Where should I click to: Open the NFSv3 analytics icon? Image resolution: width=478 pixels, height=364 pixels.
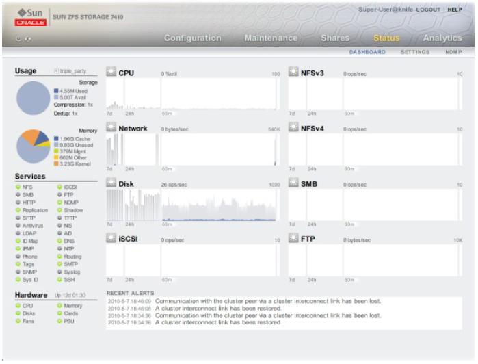[293, 72]
